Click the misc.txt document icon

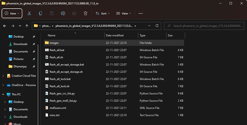[x=47, y=115]
